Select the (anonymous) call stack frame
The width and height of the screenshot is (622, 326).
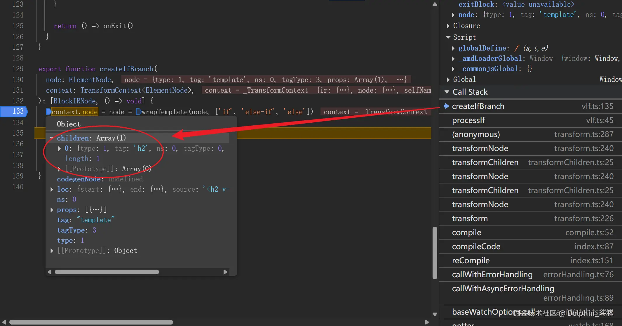tap(530, 134)
